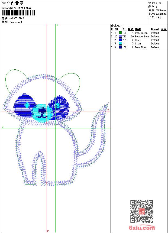The width and height of the screenshot is (168, 233).
Task: Select the Cyan description text
Action: pyautogui.click(x=138, y=44)
